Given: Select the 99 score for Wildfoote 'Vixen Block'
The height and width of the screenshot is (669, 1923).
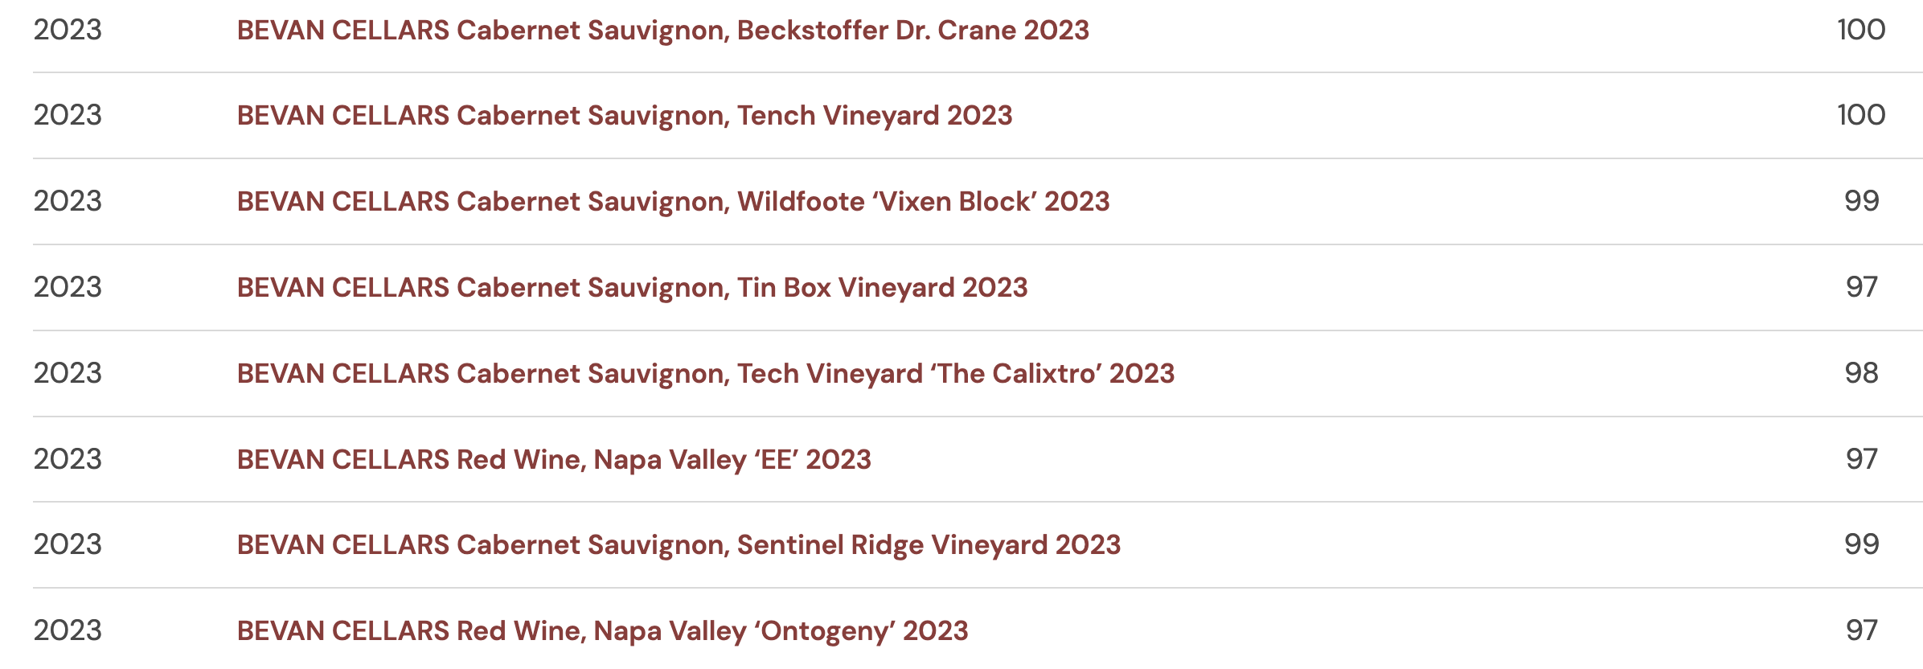Looking at the screenshot, I should point(1861,202).
